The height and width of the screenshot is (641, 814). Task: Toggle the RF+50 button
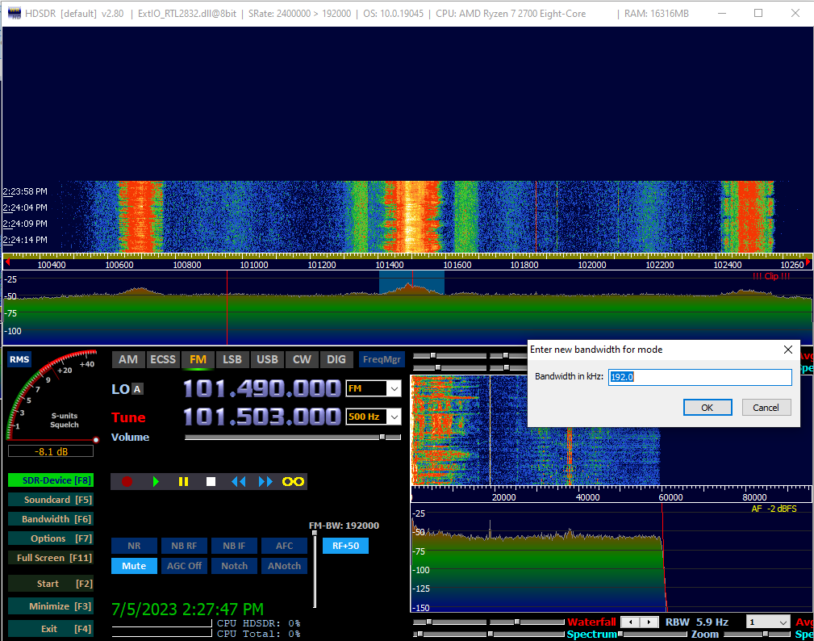coord(346,546)
